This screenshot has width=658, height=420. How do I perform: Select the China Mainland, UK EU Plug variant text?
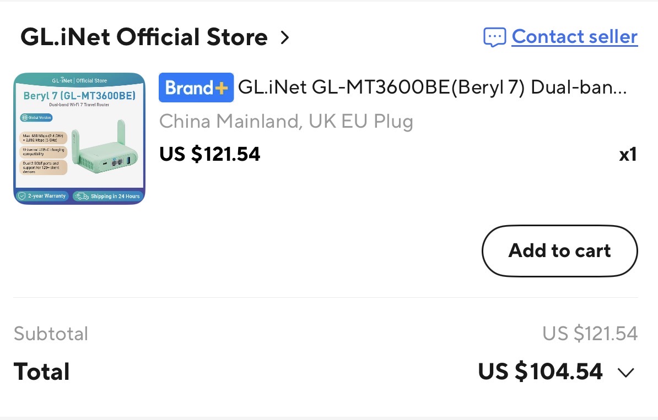(x=286, y=121)
